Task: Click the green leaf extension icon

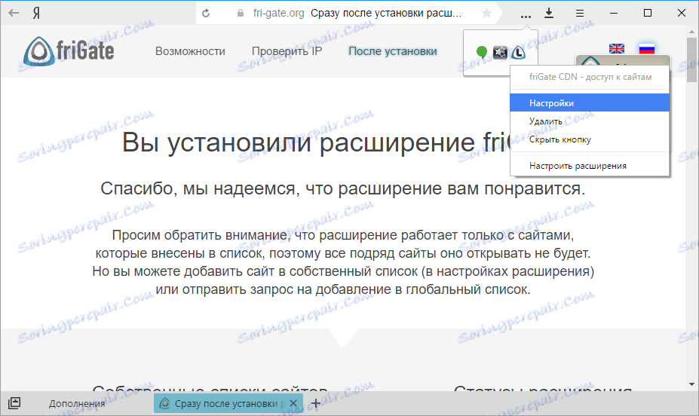Action: click(481, 52)
